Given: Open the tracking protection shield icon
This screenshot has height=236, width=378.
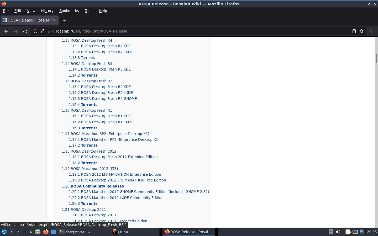Looking at the screenshot, I should (x=35, y=31).
